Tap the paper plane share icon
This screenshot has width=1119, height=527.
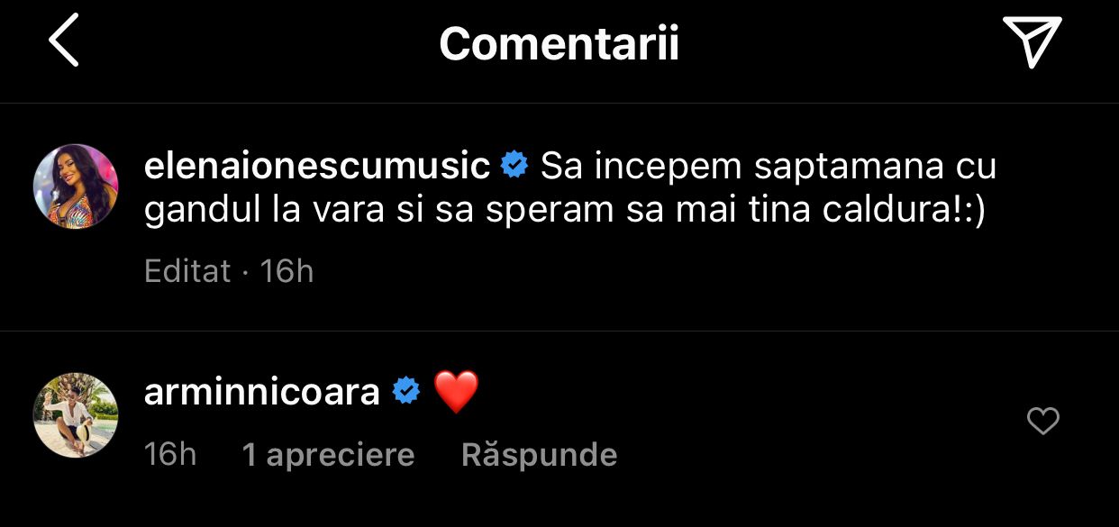pyautogui.click(x=1032, y=41)
